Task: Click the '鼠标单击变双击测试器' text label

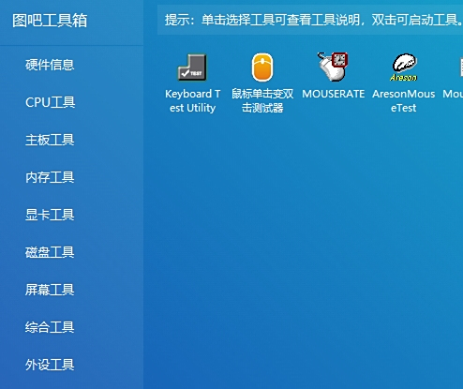Action: coord(262,100)
